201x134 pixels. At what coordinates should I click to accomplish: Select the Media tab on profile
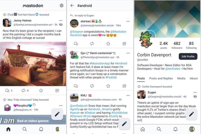tap(181, 79)
